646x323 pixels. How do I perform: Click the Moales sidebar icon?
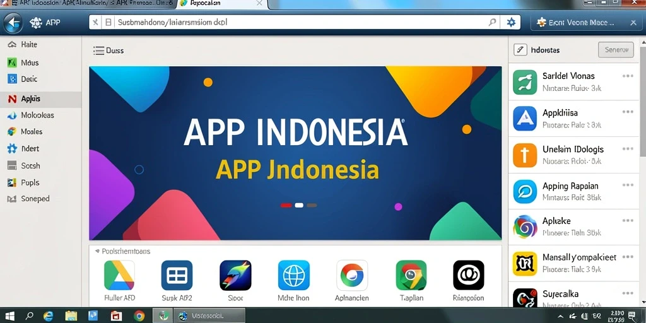click(x=13, y=132)
